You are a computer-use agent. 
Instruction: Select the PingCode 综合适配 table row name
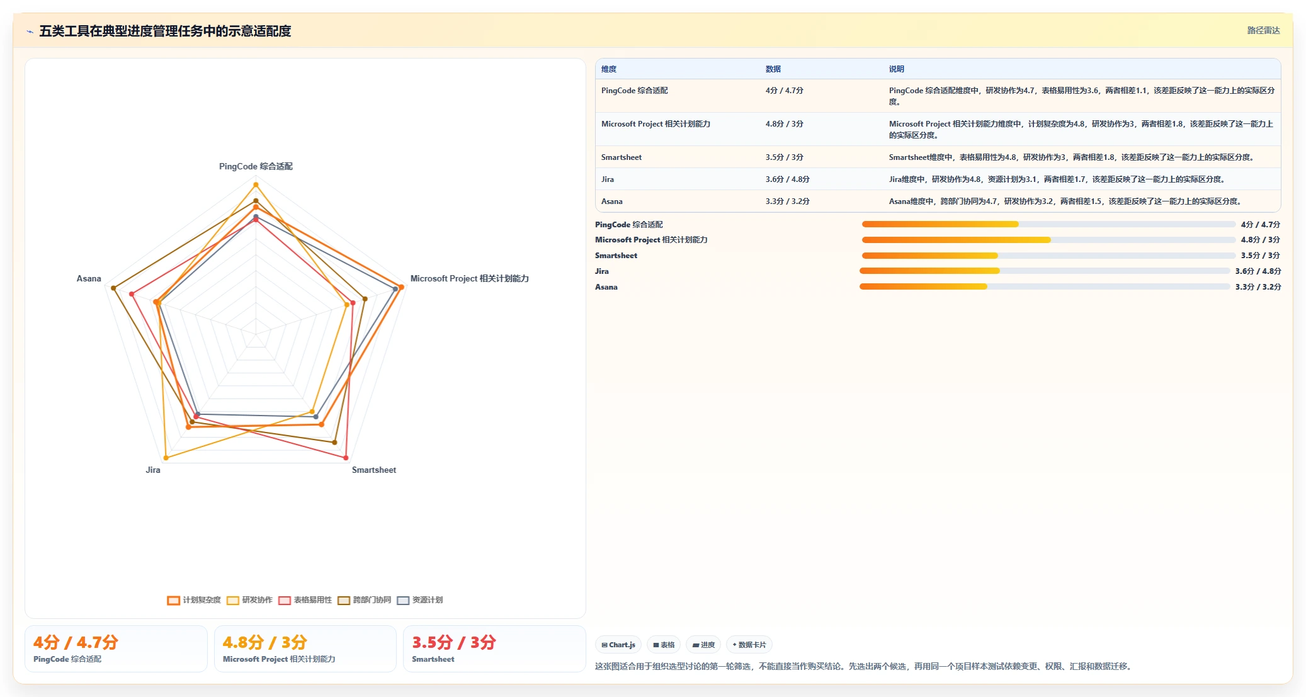[634, 91]
